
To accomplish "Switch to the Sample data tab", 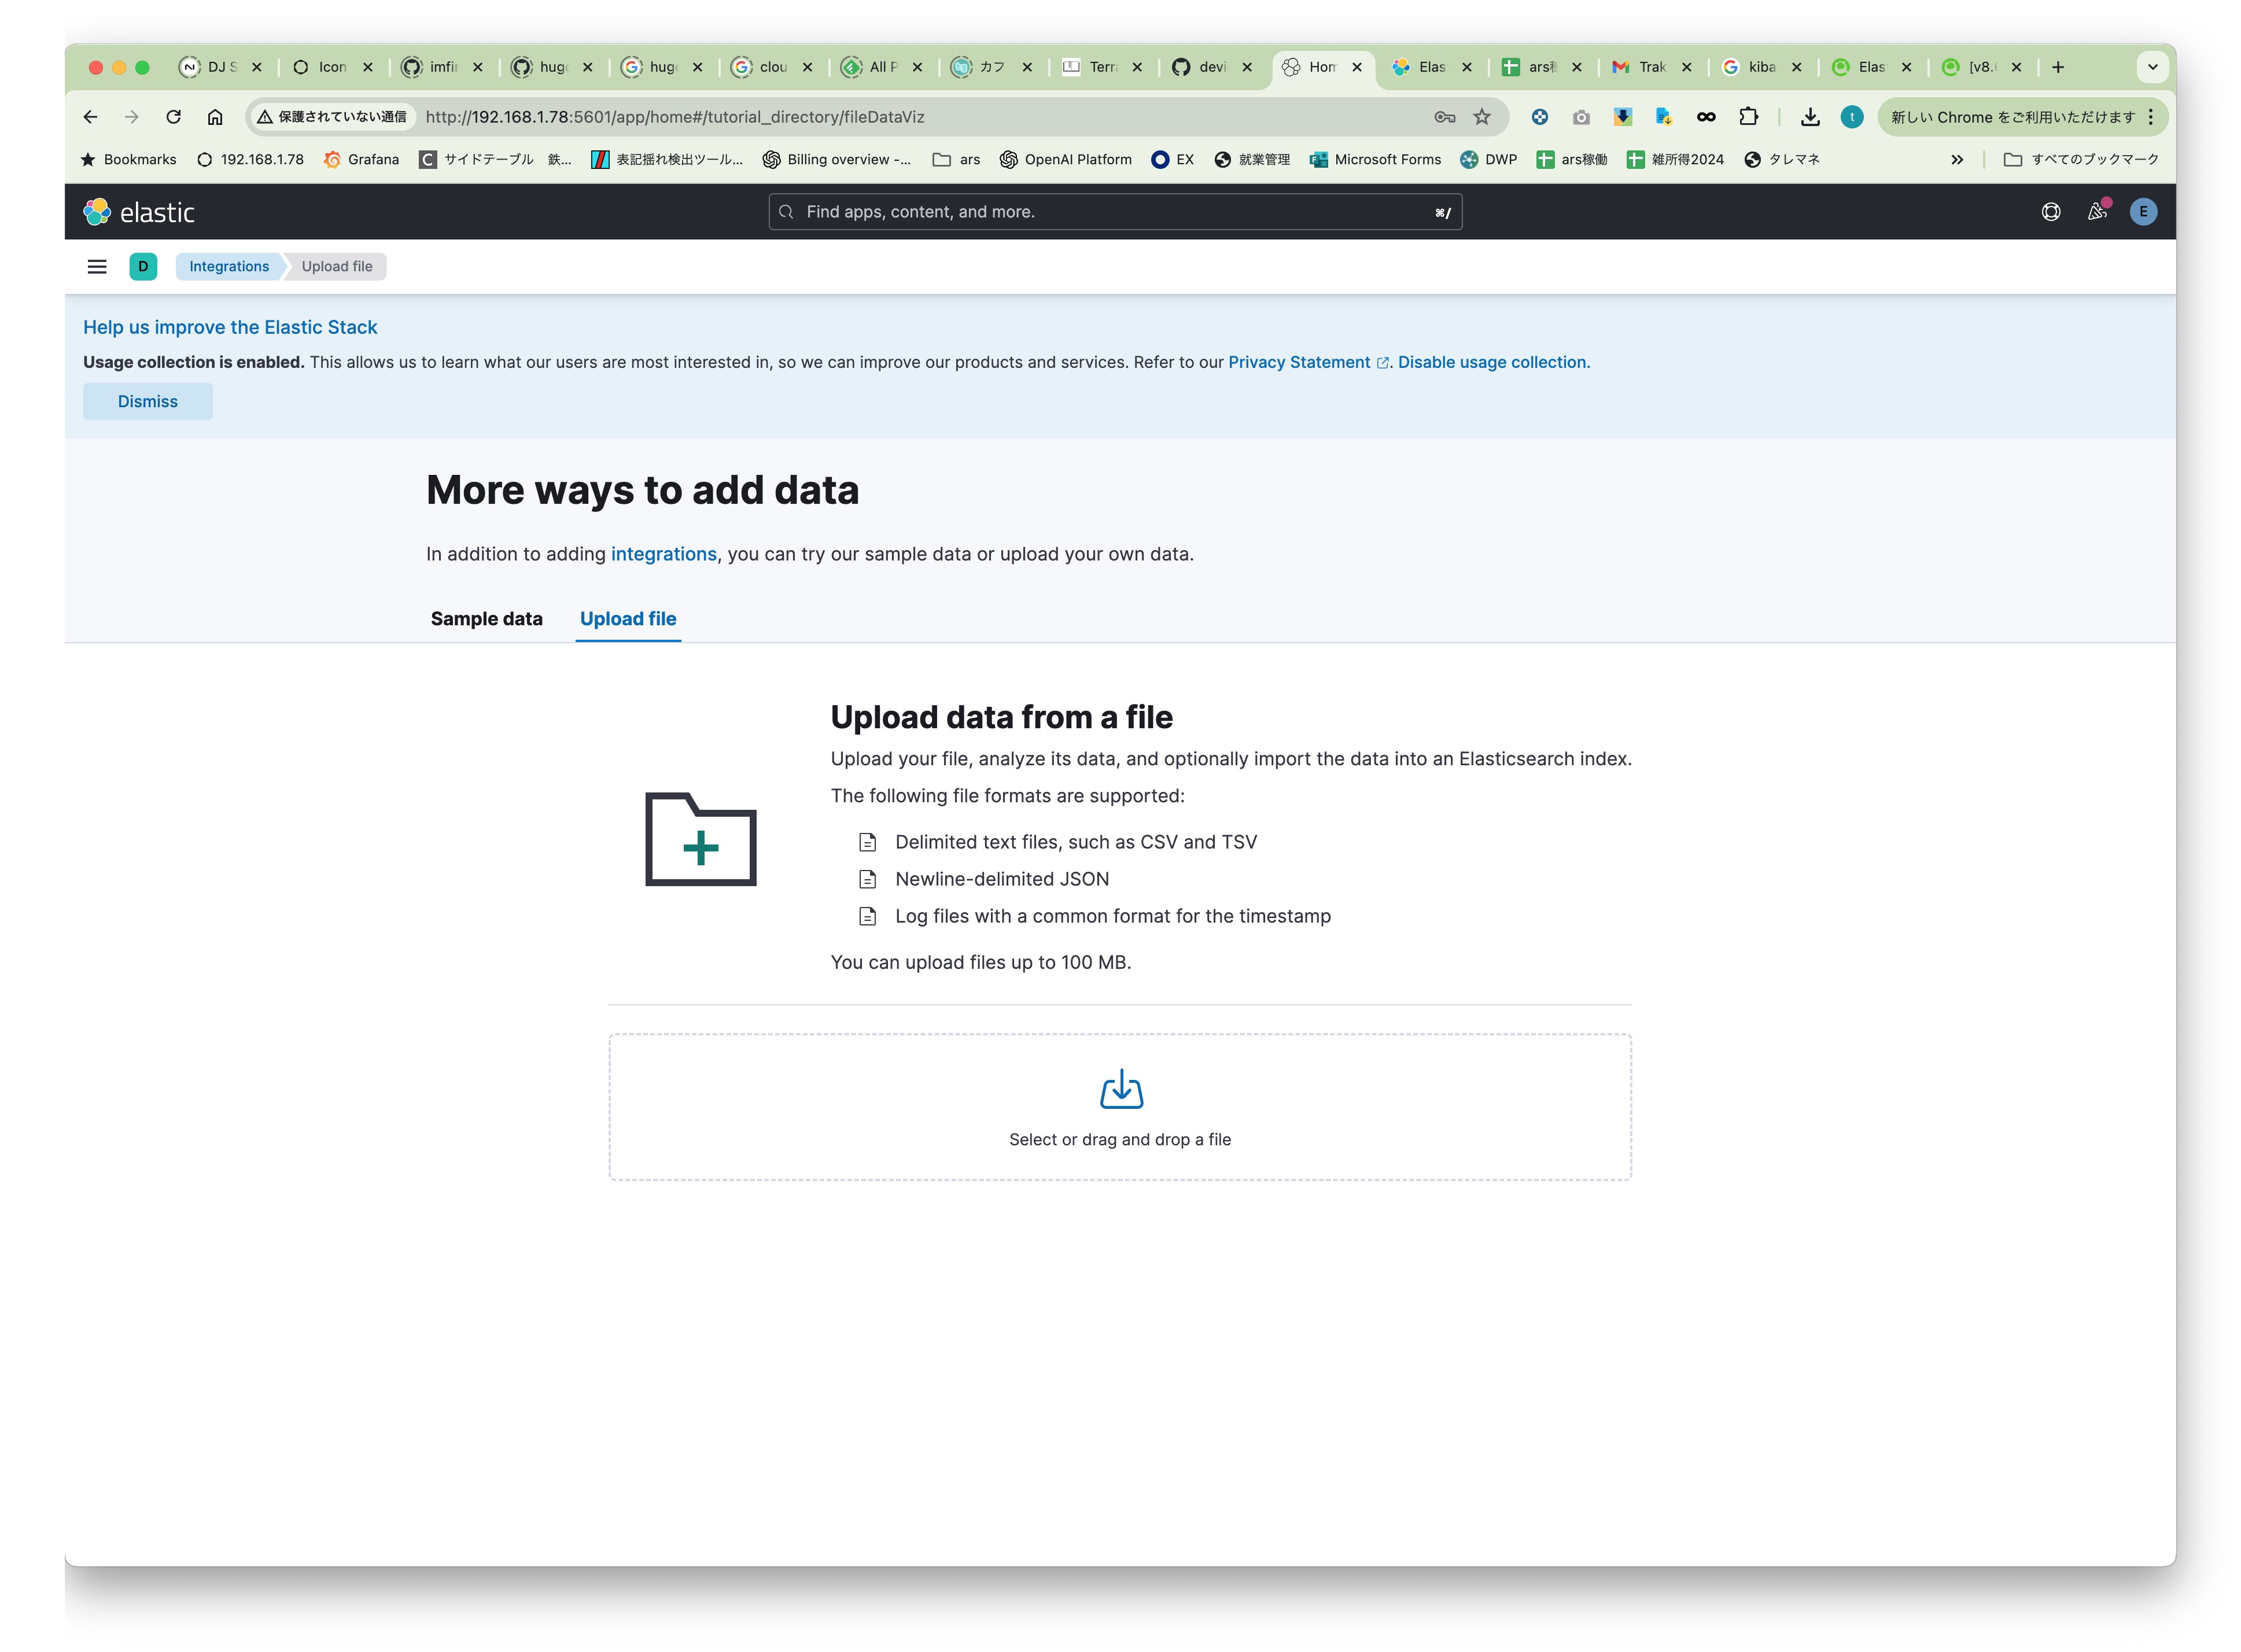I will pos(486,619).
